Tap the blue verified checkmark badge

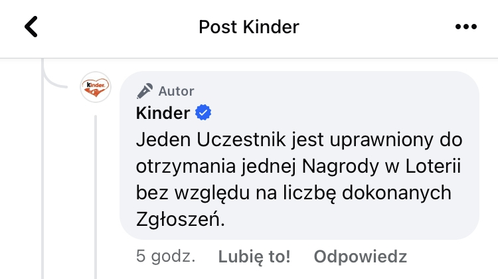(203, 114)
